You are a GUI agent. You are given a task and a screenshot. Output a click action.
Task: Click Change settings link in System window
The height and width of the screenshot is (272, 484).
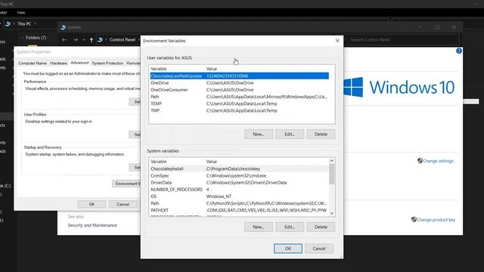438,161
